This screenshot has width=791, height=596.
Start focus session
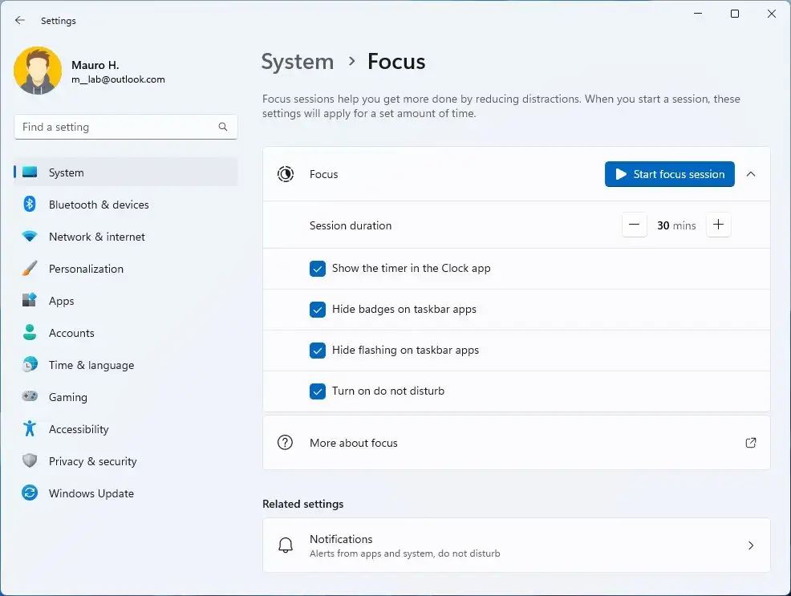pos(669,174)
